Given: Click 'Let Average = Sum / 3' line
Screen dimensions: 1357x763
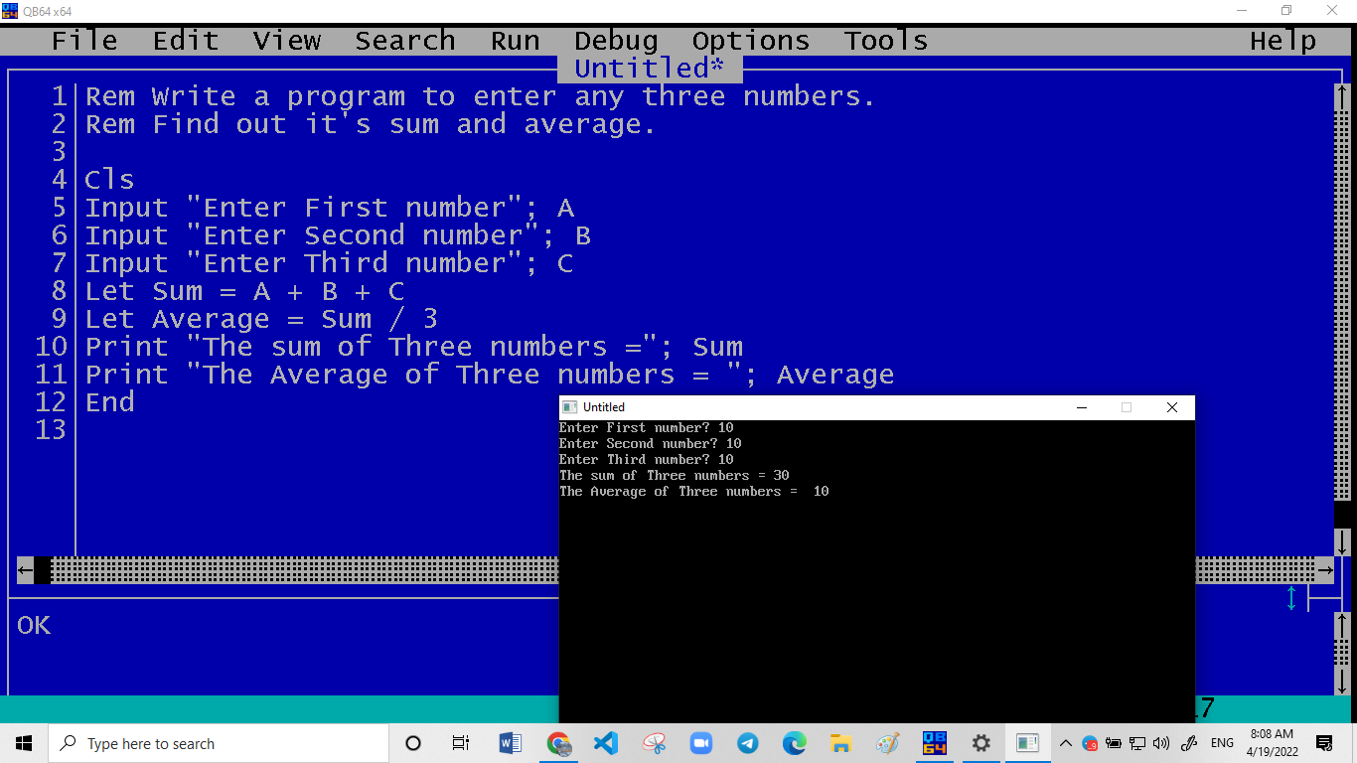Looking at the screenshot, I should pos(261,319).
